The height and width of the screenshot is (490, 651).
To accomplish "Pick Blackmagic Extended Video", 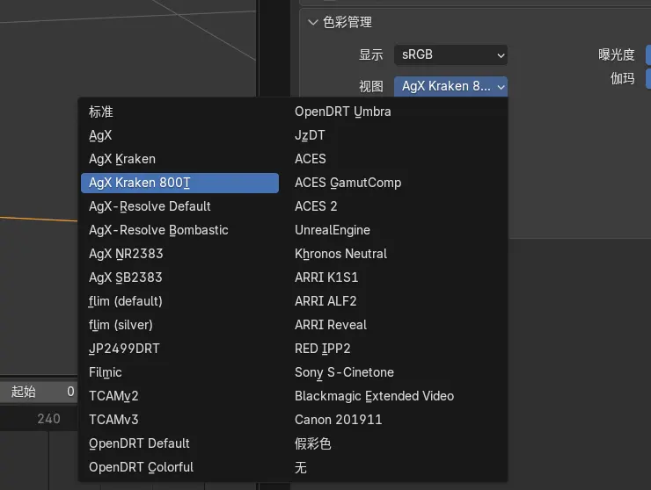I will coord(397,396).
